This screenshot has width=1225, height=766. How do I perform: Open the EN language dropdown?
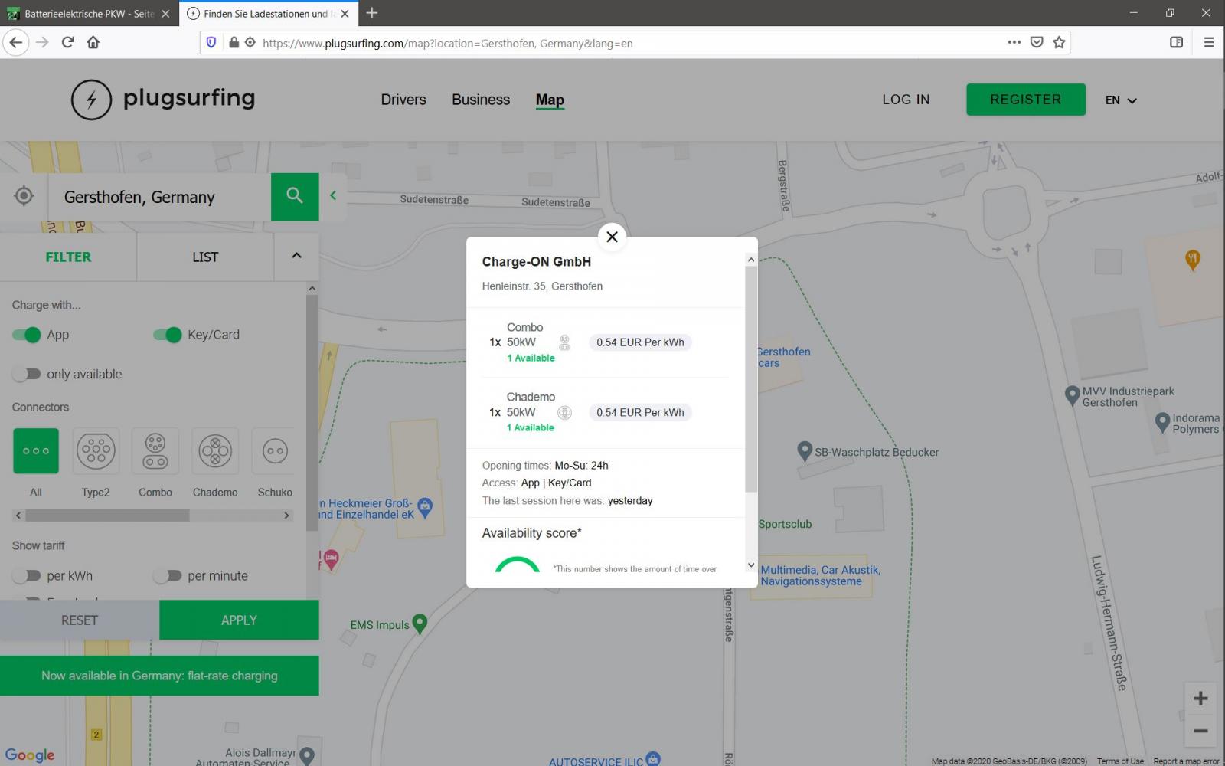[x=1121, y=100]
